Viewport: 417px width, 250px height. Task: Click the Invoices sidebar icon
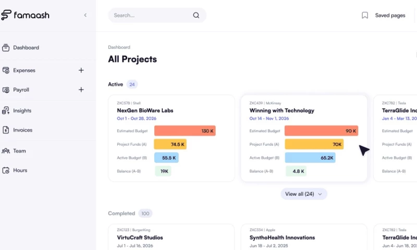(6, 130)
